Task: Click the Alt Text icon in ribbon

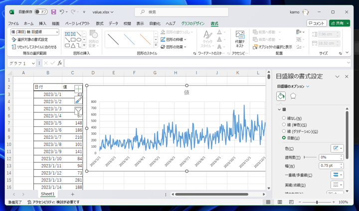Action: 240,39
